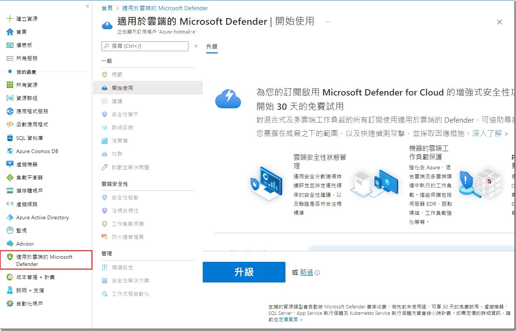This screenshot has height=331, width=516.
Task: Click the 我的最愛 star heading
Action: 22,71
